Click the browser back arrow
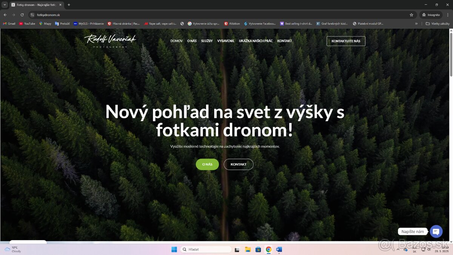453x255 pixels. coord(5,15)
